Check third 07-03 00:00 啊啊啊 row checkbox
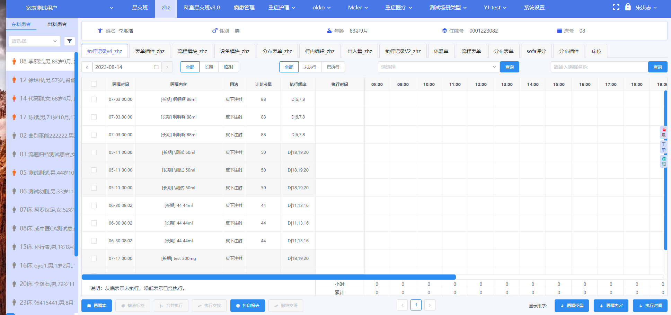This screenshot has width=671, height=315. point(94,135)
